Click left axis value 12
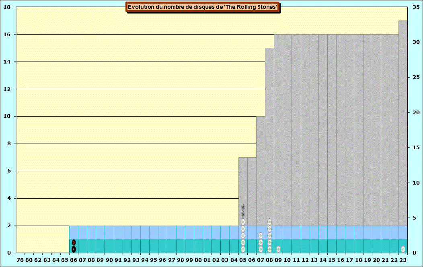This screenshot has height=267, width=423. 7,89
